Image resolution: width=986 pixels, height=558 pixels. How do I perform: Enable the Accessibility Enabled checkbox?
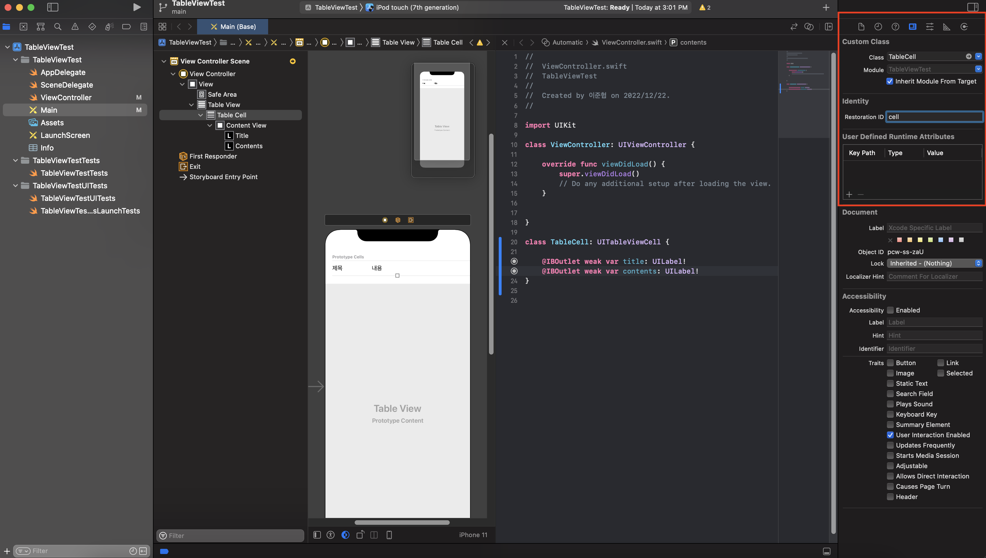pos(890,310)
